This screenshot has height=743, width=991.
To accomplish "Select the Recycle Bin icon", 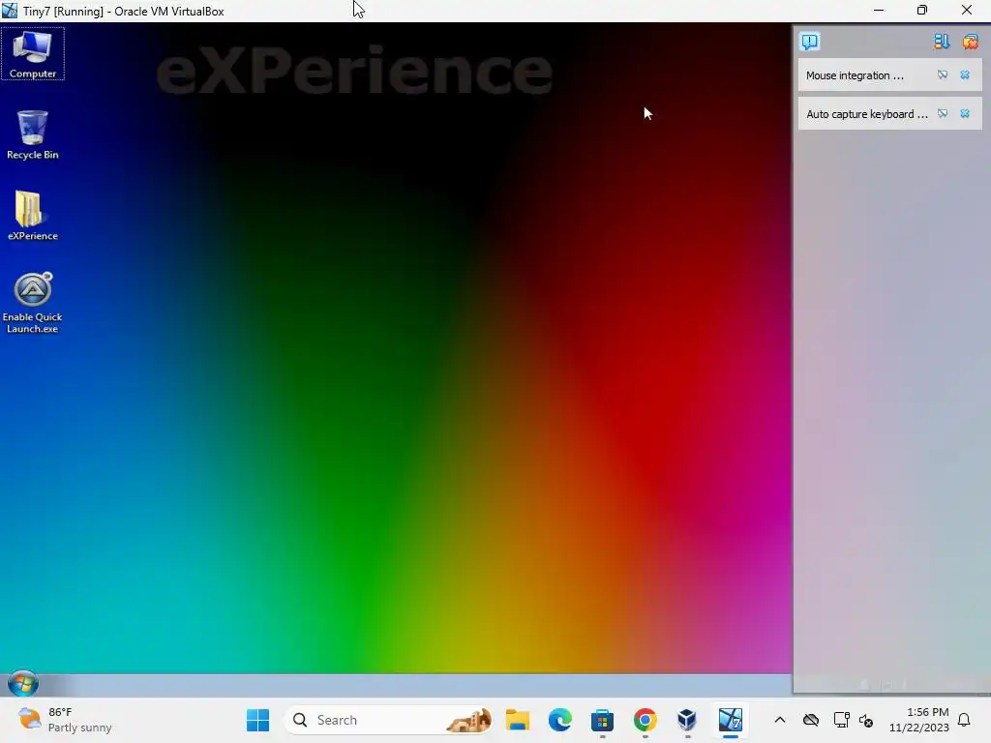I will [32, 134].
